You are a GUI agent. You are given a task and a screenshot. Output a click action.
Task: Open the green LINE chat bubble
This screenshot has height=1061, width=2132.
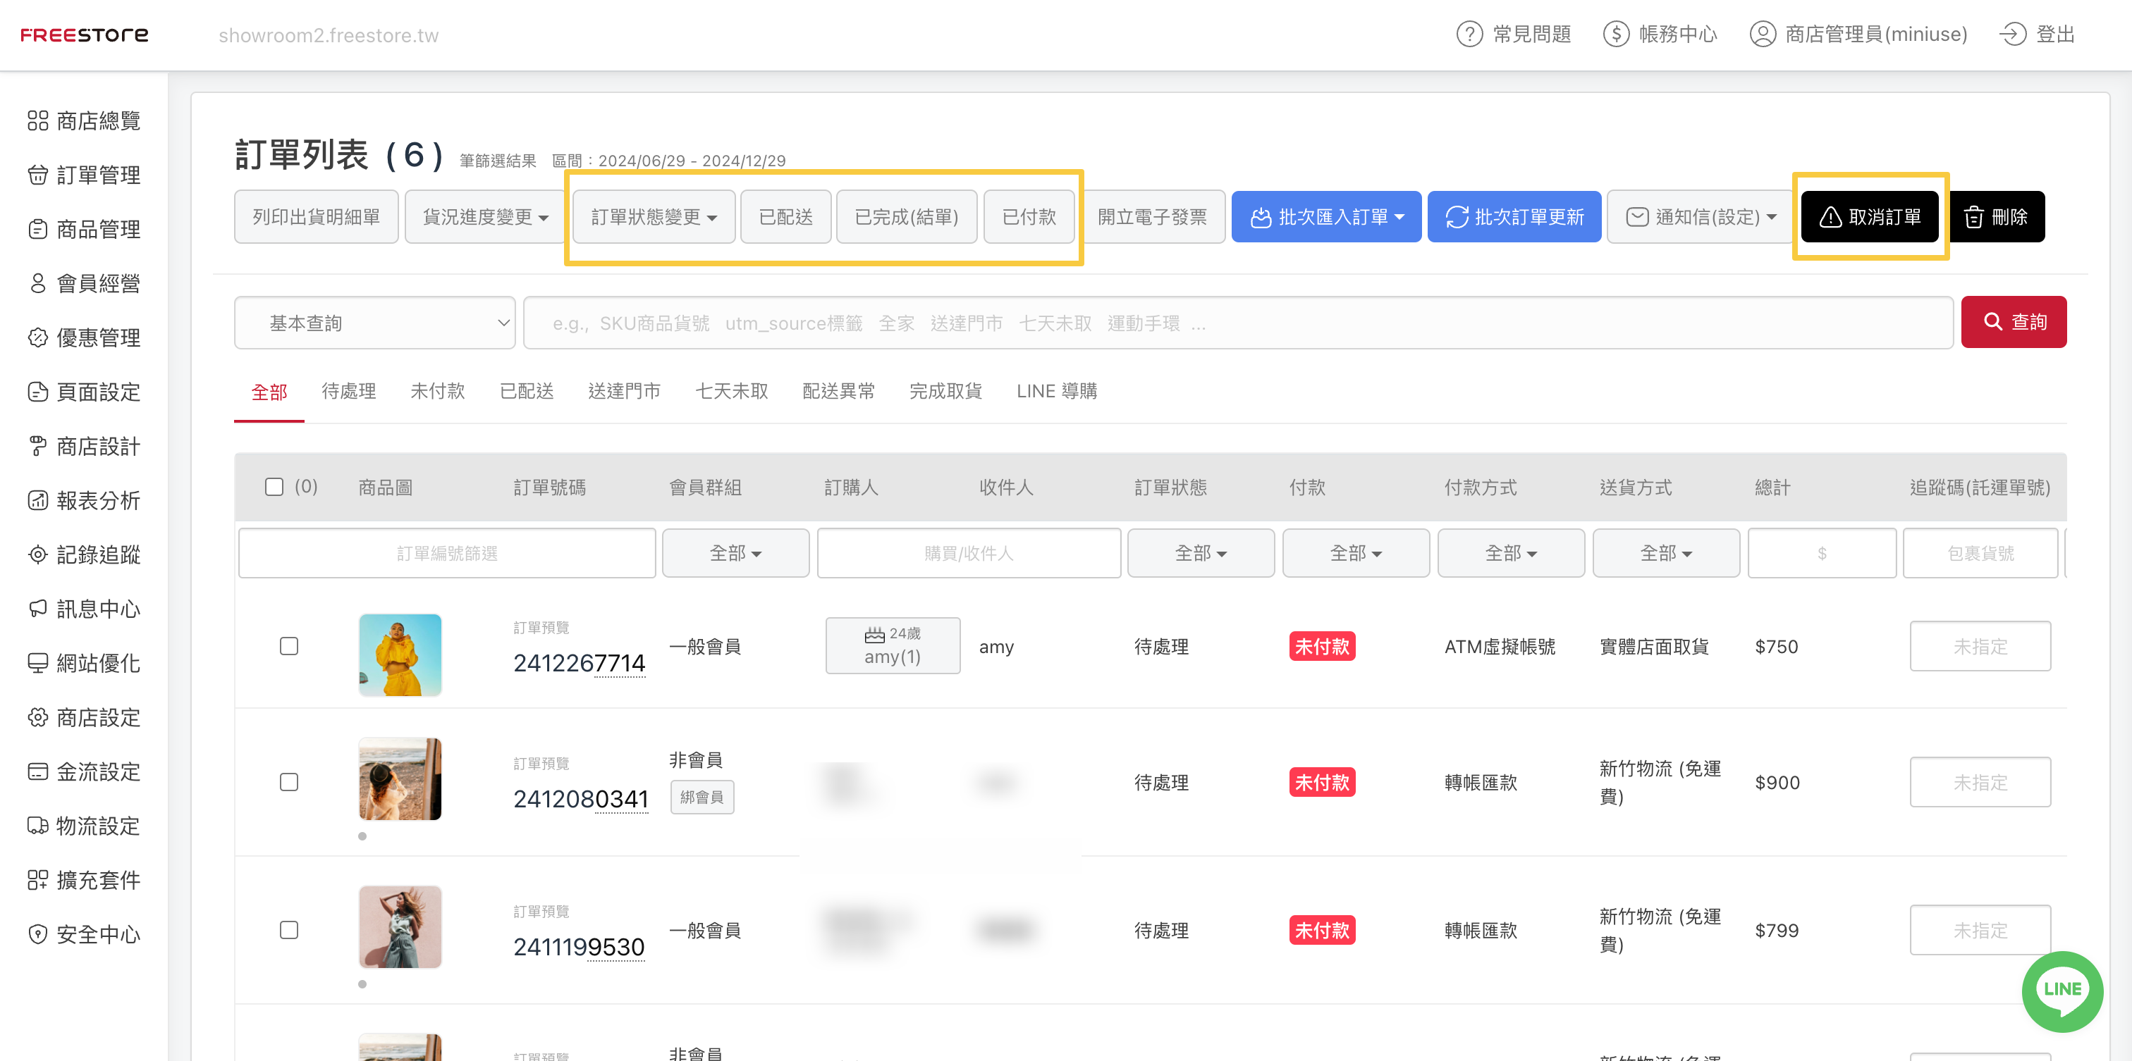click(x=2061, y=991)
